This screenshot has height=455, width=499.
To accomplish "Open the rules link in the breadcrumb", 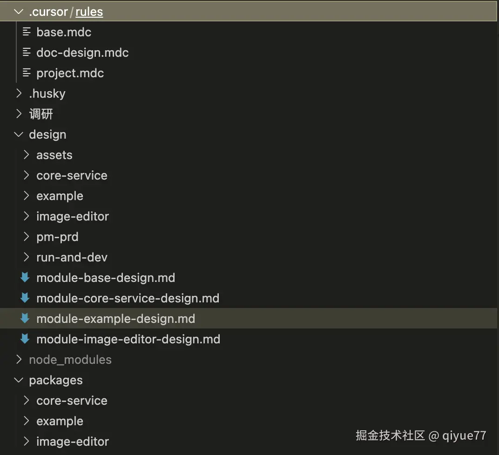I will pyautogui.click(x=89, y=11).
